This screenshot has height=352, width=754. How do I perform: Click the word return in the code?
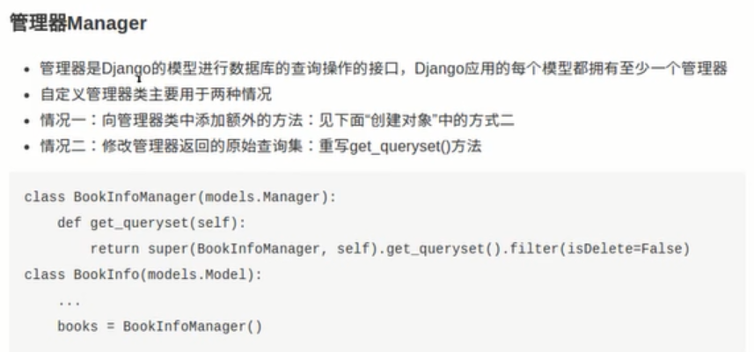(114, 249)
